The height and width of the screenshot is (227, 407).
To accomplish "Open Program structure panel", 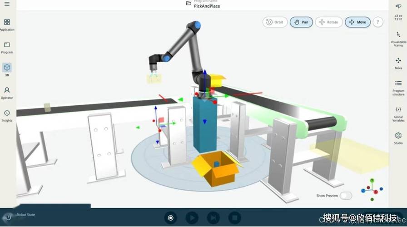I will (398, 88).
